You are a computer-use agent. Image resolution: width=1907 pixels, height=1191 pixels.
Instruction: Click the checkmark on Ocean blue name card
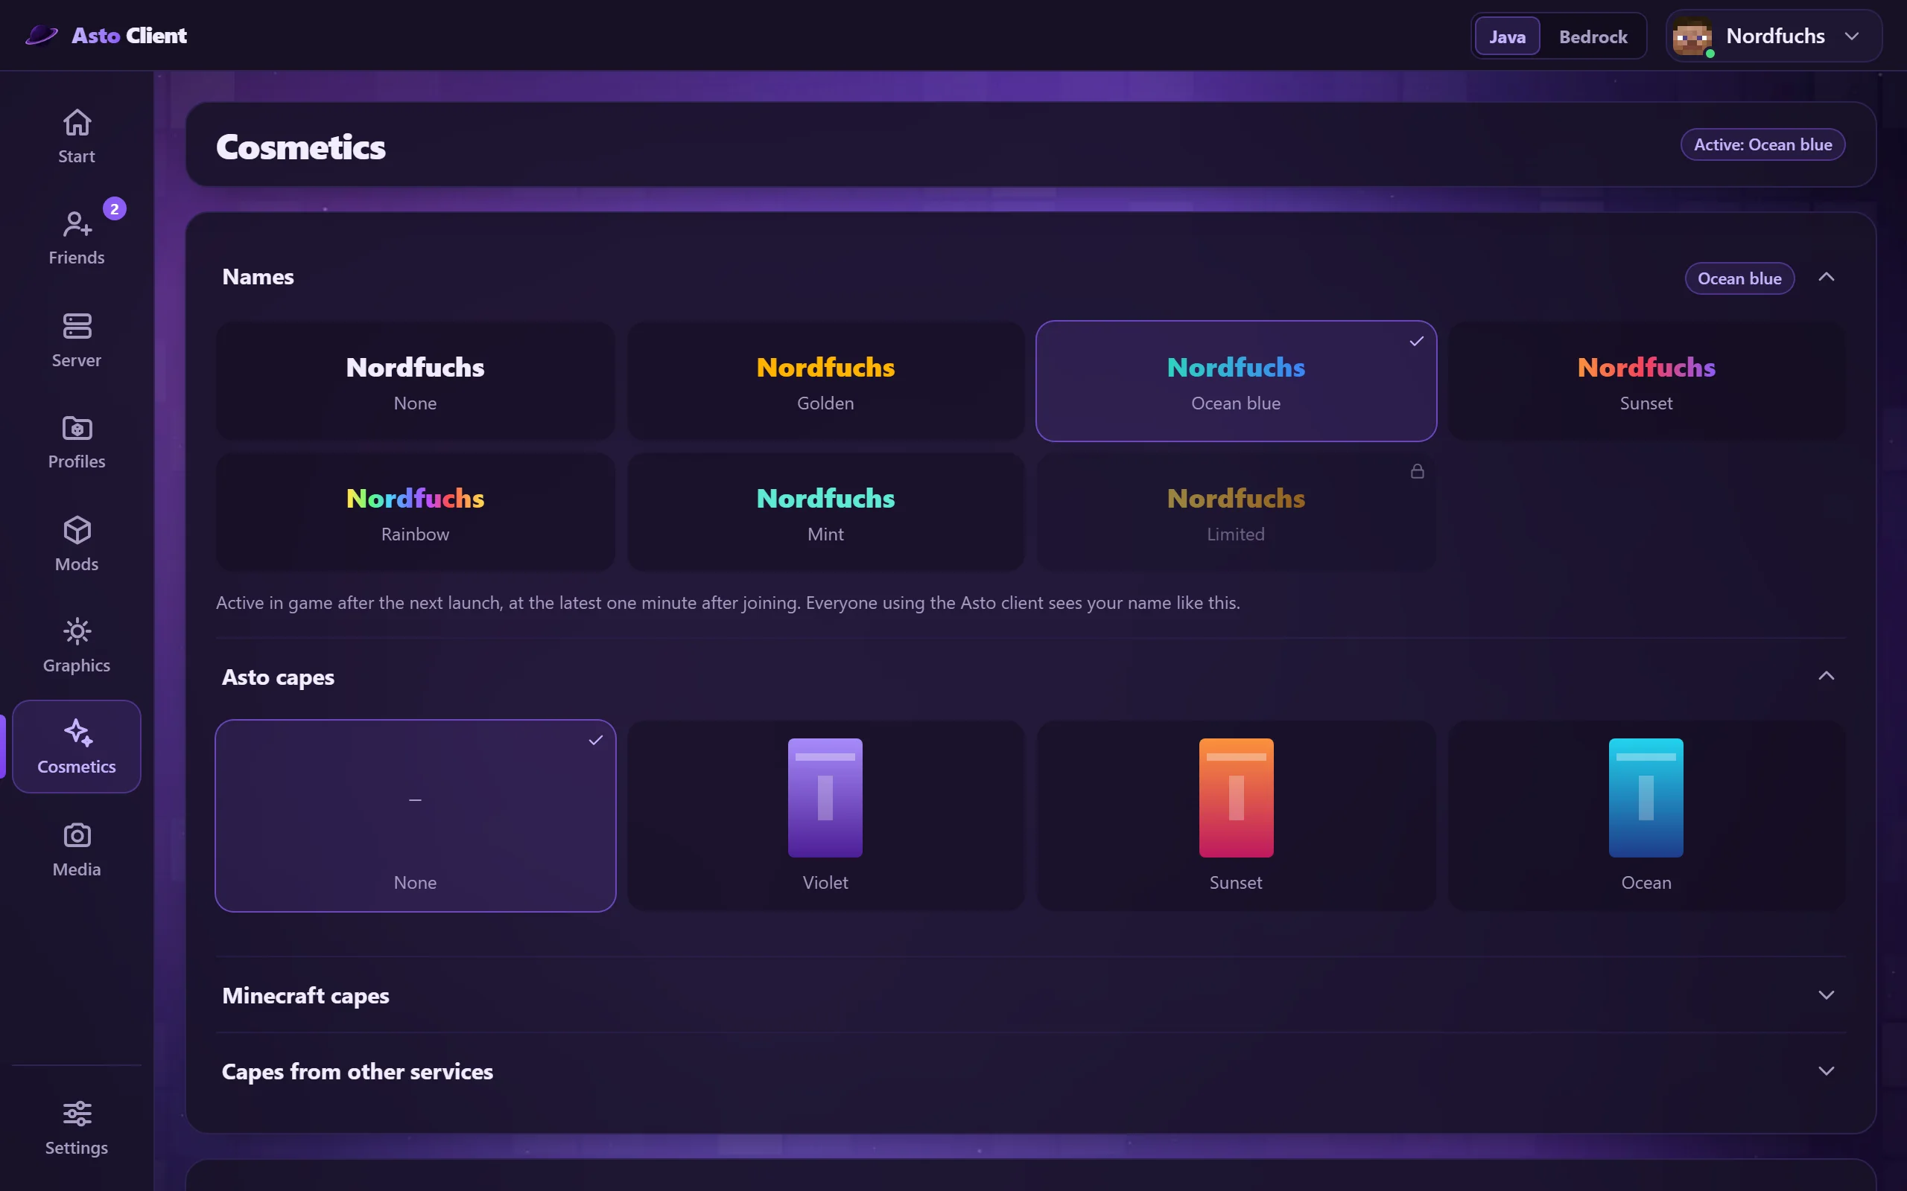coord(1417,341)
